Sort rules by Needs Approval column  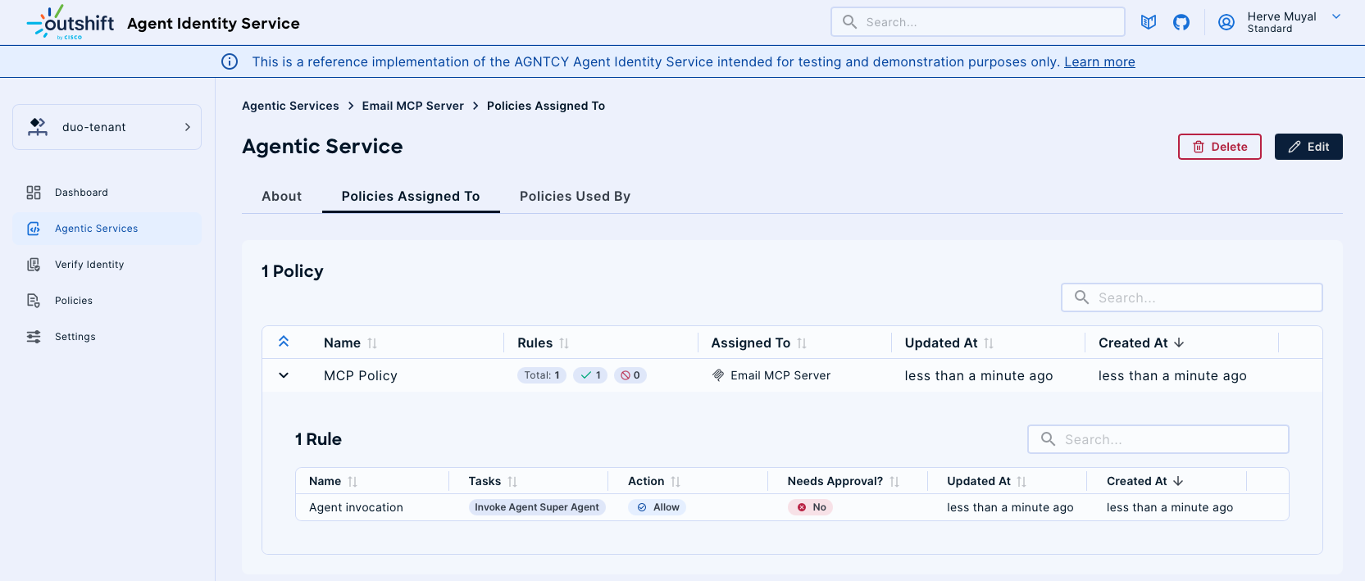[894, 482]
